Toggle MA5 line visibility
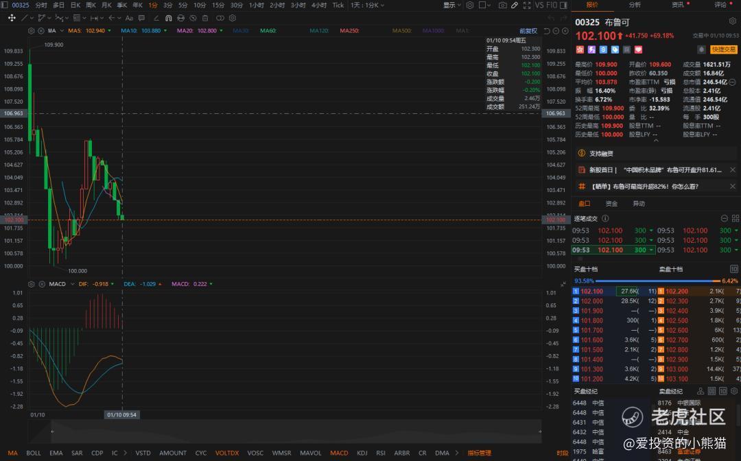The image size is (741, 461). 89,31
